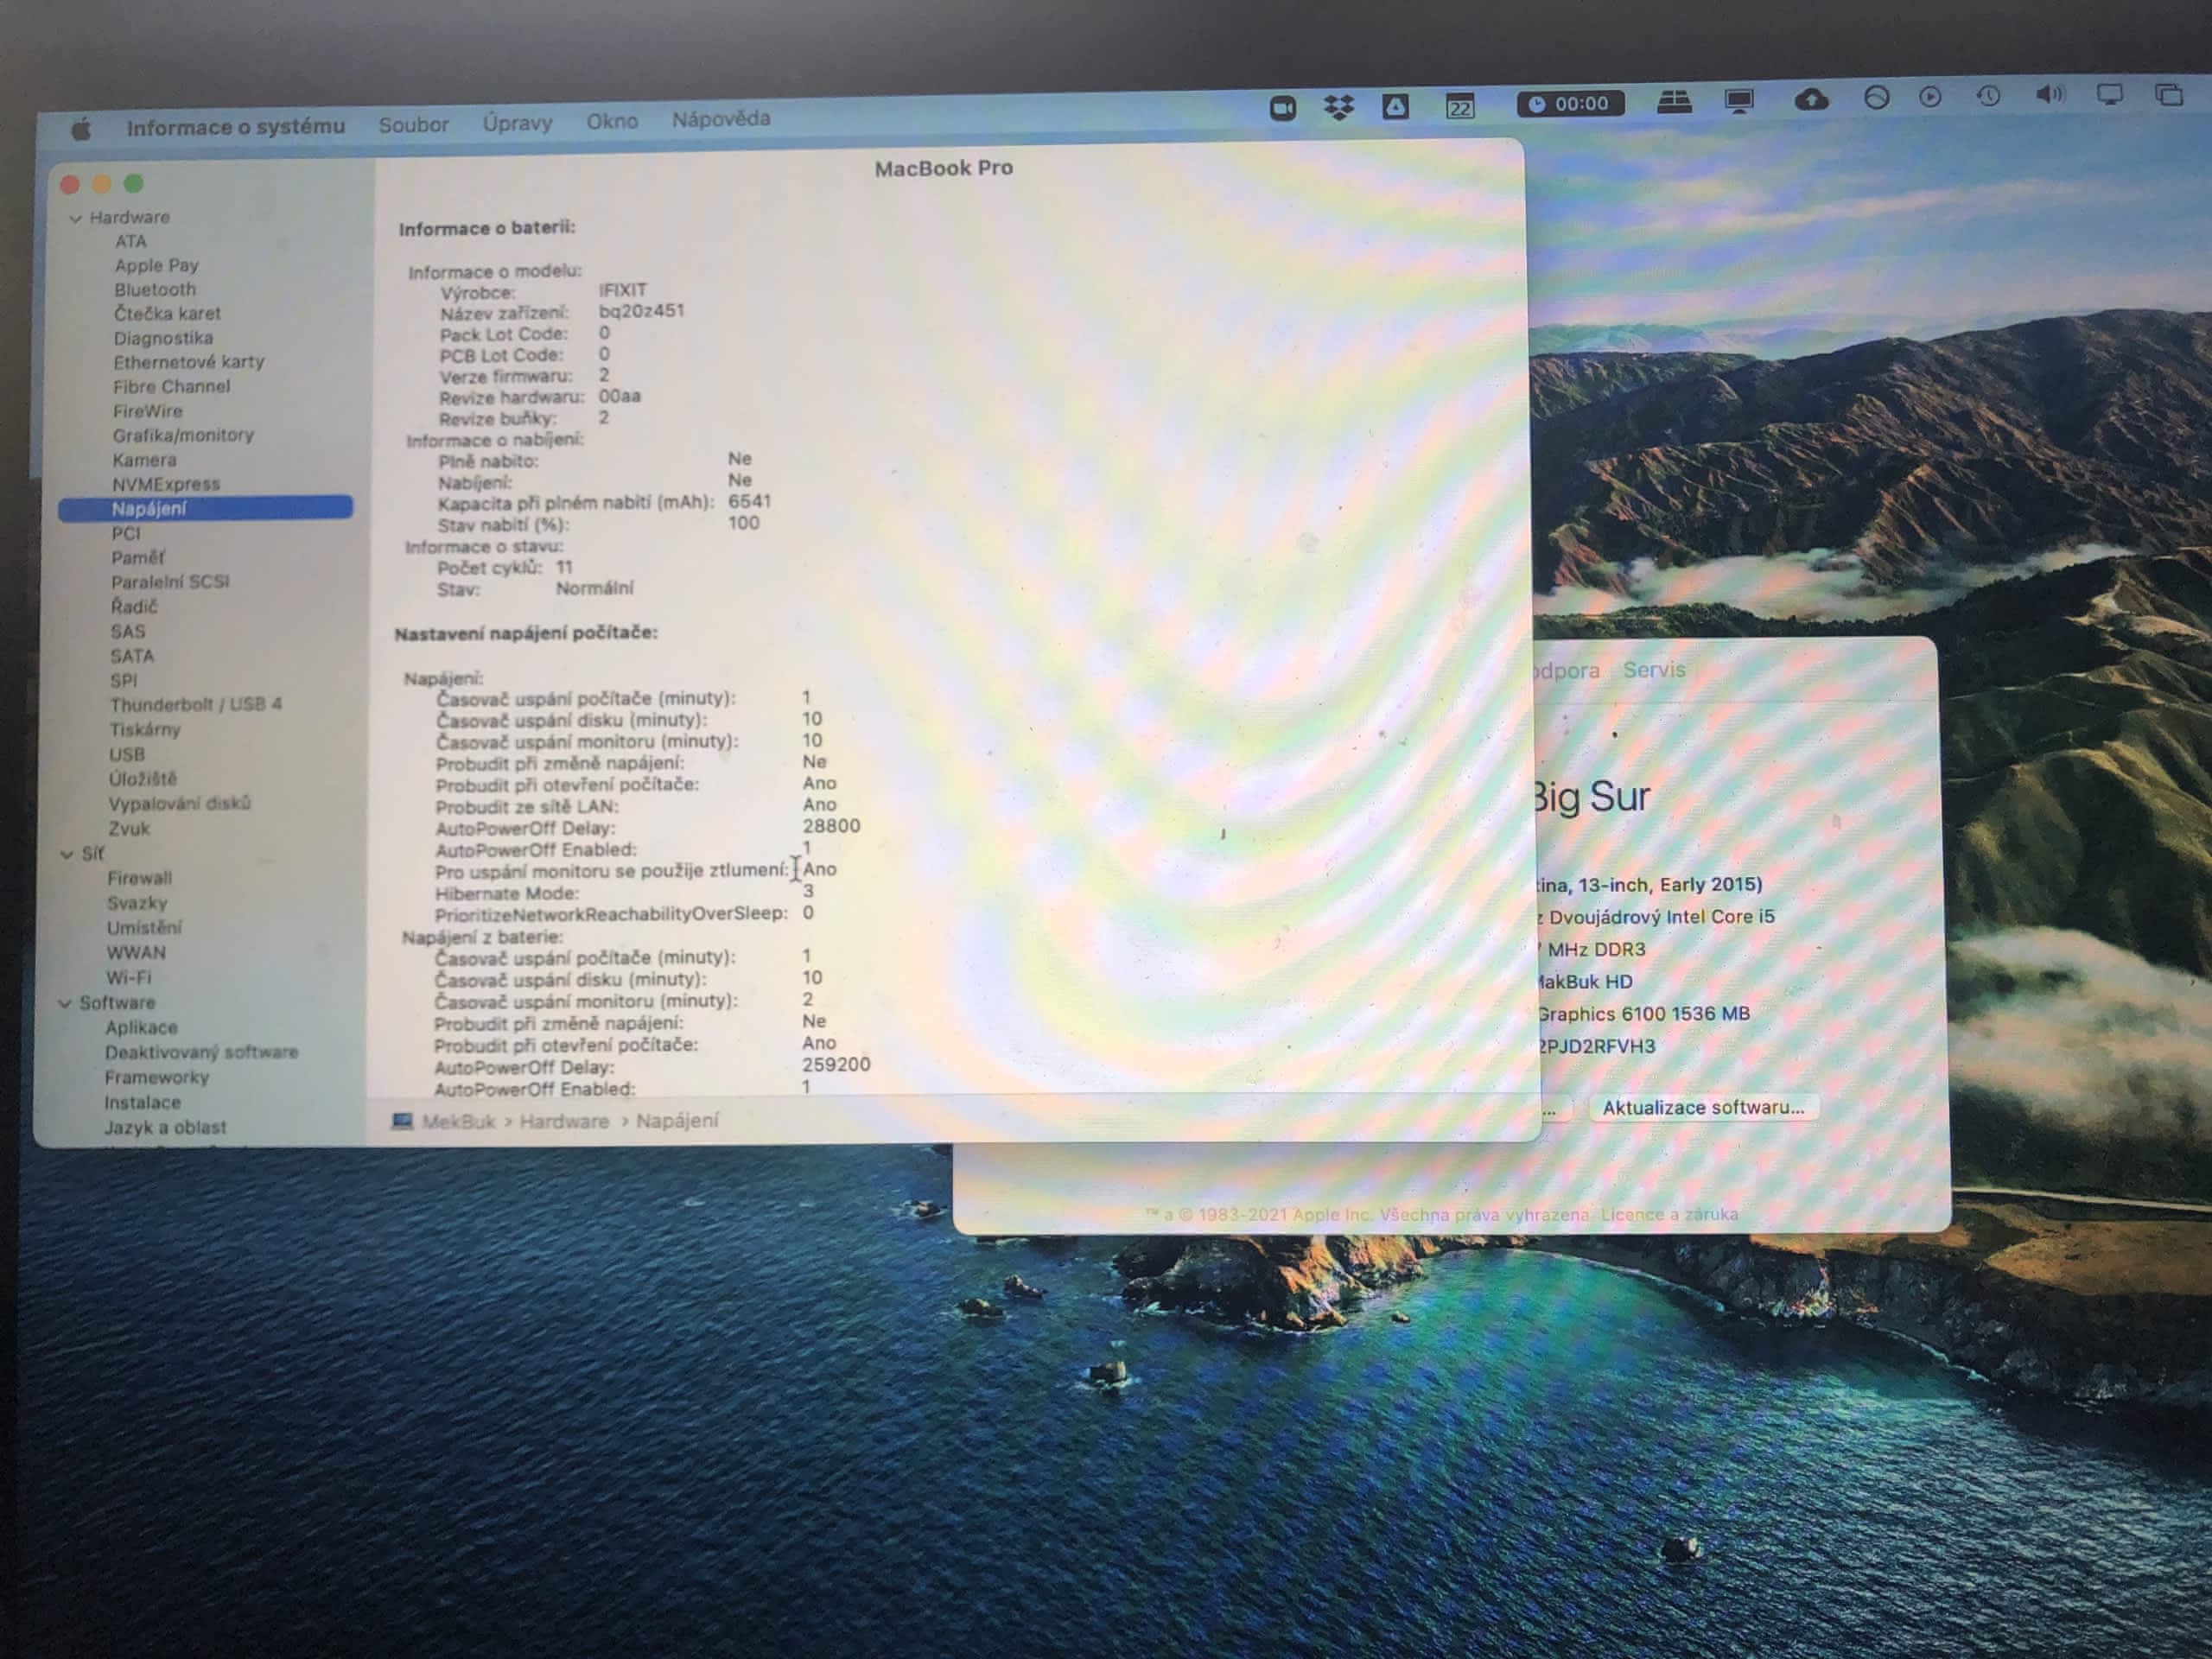This screenshot has height=1659, width=2212.
Task: Click the calendar icon showing 22
Action: tap(1459, 106)
